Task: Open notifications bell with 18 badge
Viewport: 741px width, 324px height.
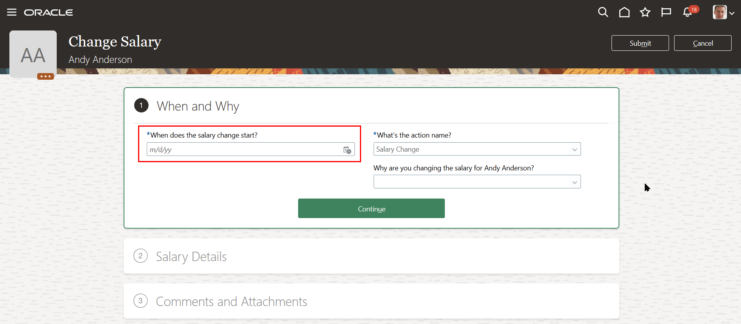Action: click(690, 12)
